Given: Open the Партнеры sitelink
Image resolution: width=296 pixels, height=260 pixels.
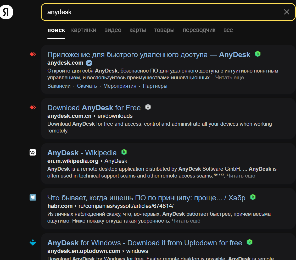Looking at the screenshot, I should coord(155,86).
